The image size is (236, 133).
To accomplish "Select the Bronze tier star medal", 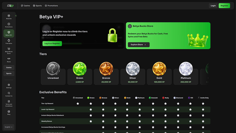I will point(106,69).
